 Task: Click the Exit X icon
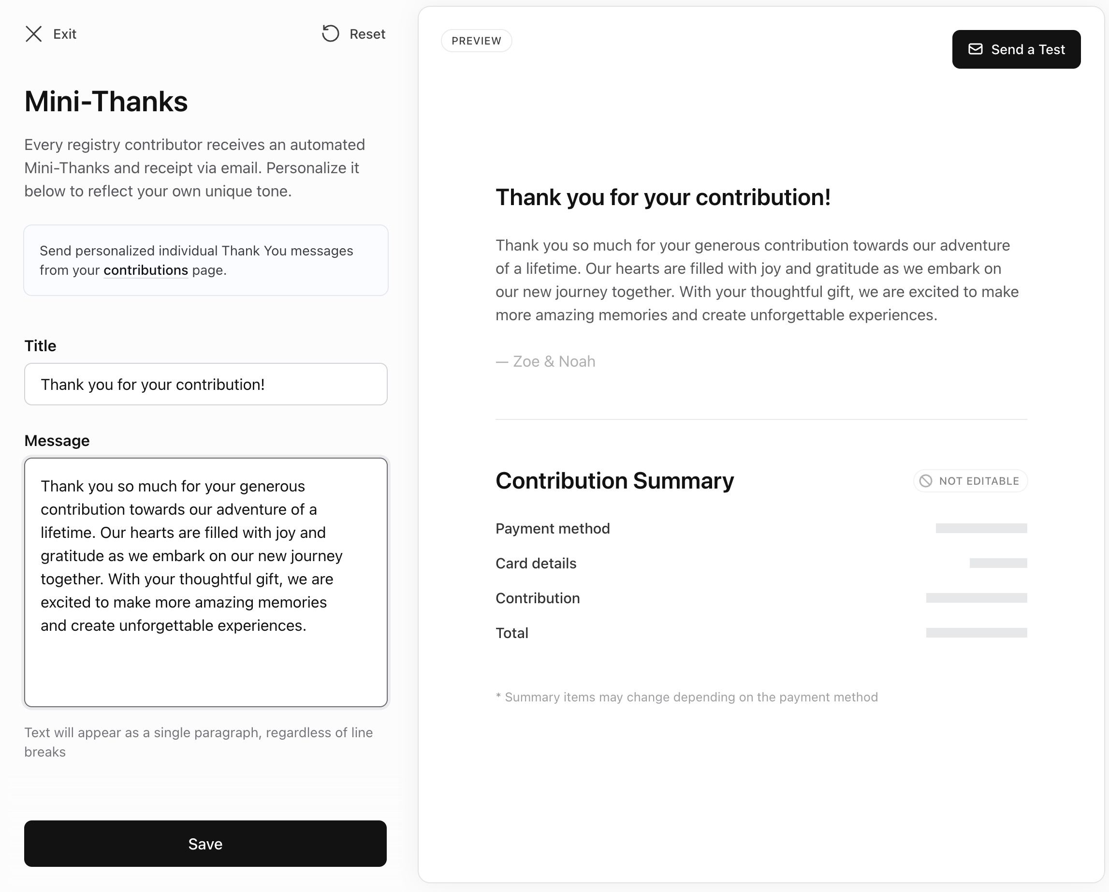(34, 34)
